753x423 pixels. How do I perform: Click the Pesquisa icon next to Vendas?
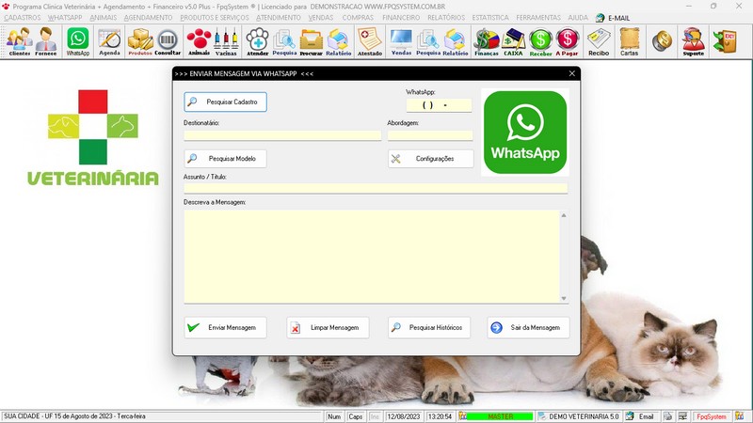click(428, 41)
